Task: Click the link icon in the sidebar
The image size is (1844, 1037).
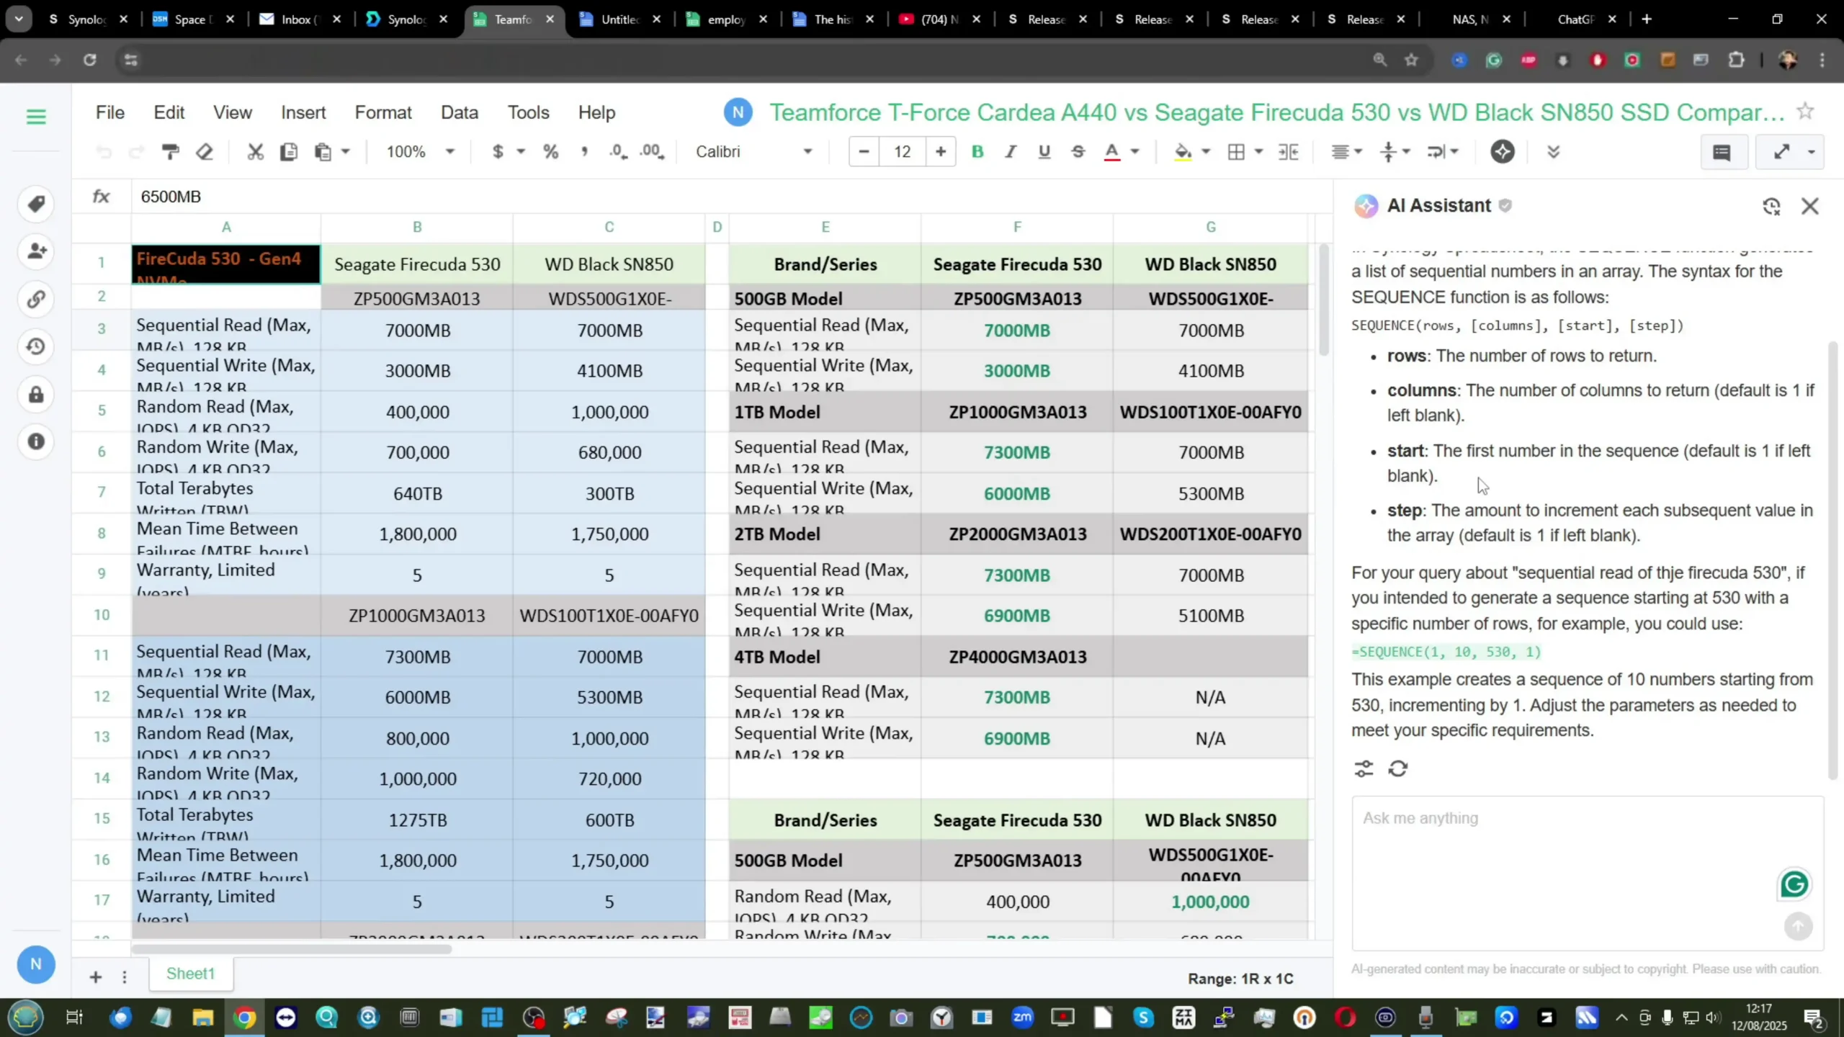Action: pos(36,299)
